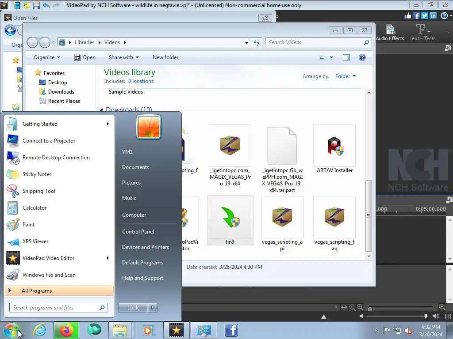This screenshot has width=453, height=339.
Task: Open Control Panel from Start menu
Action: click(138, 232)
